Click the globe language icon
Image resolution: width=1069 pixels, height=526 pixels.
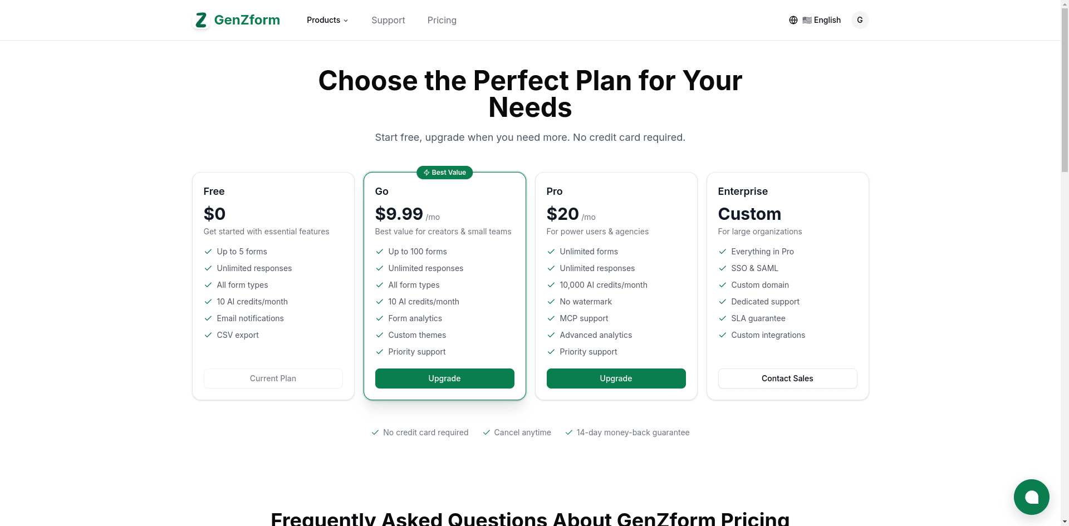pos(793,20)
